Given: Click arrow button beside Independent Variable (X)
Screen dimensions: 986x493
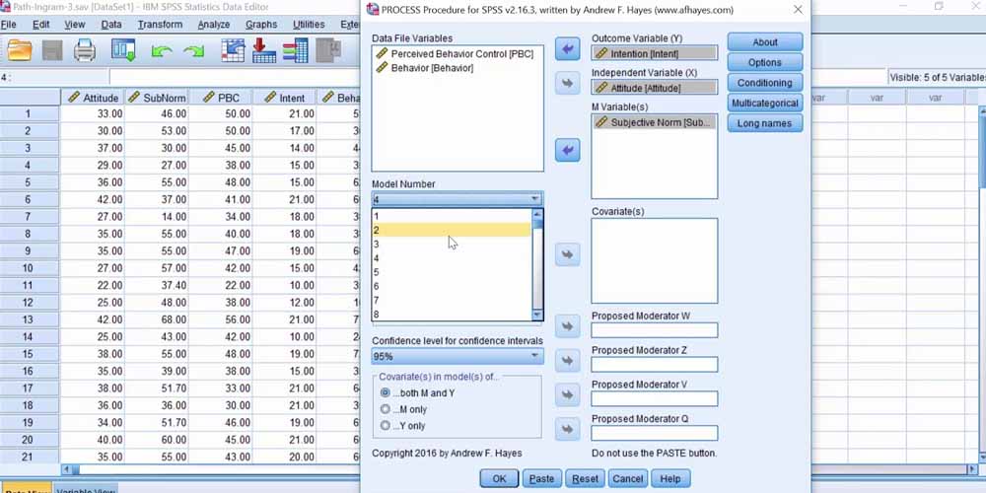Looking at the screenshot, I should [567, 83].
